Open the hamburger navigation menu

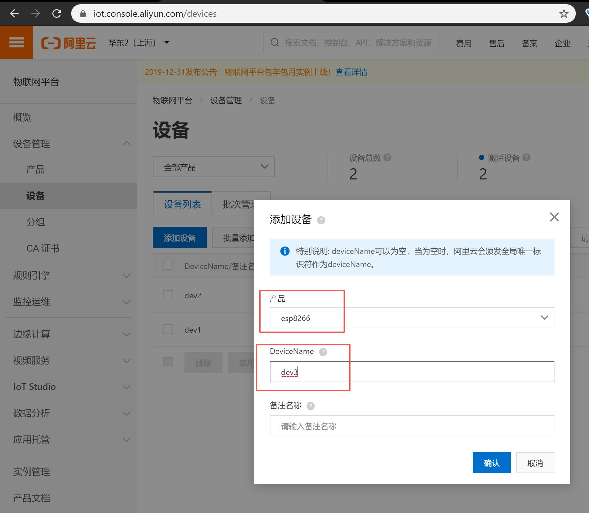16,42
